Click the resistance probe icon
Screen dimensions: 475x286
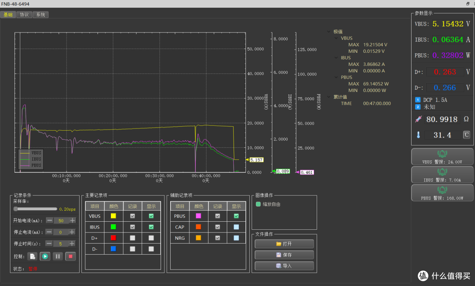click(x=418, y=119)
